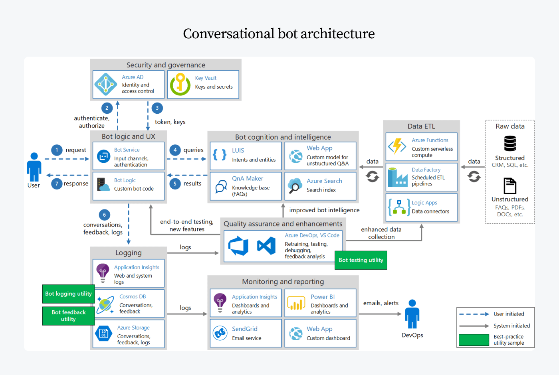Click the Azure Storage title text

[x=133, y=328]
